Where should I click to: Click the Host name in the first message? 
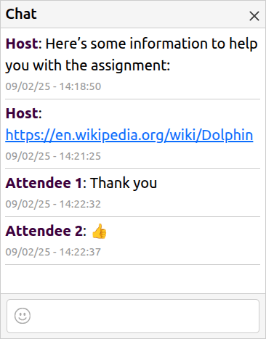[22, 44]
